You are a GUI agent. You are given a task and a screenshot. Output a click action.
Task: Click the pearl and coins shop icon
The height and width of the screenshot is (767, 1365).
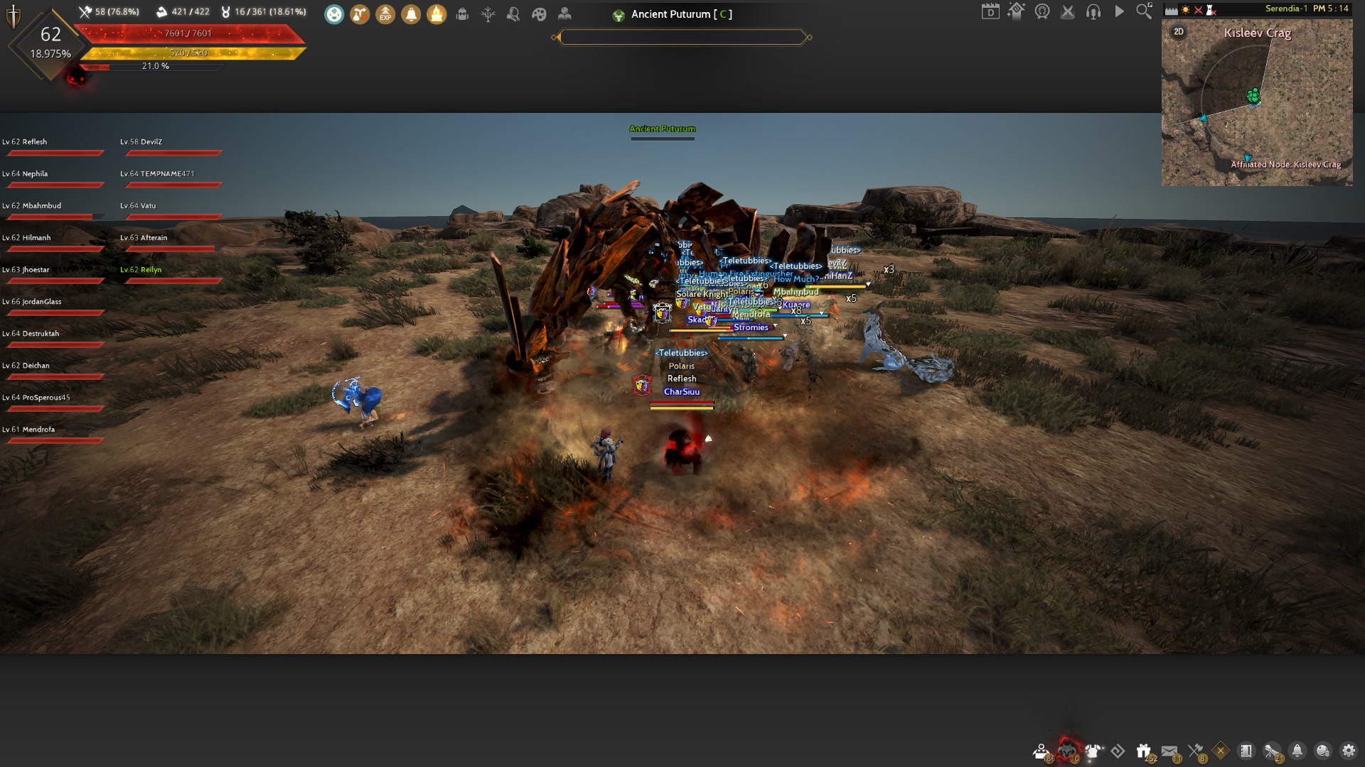pos(1323,751)
